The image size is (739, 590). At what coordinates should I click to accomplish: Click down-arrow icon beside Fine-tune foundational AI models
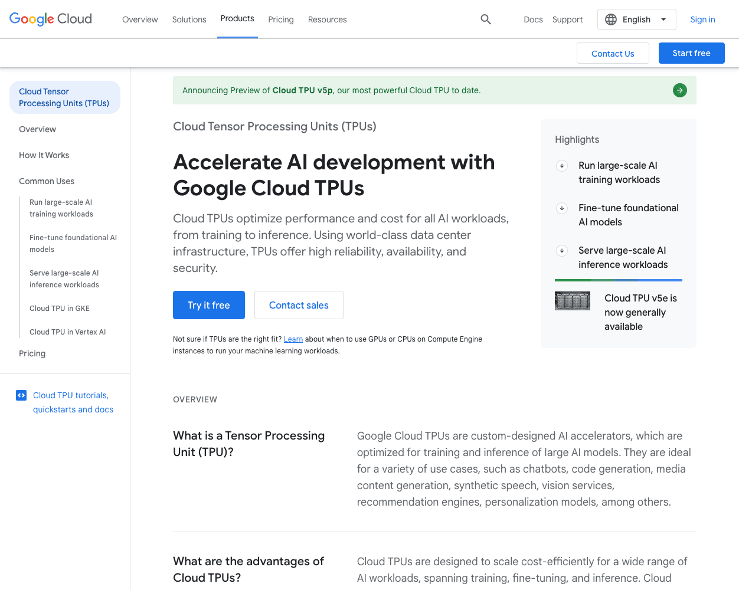pyautogui.click(x=562, y=208)
